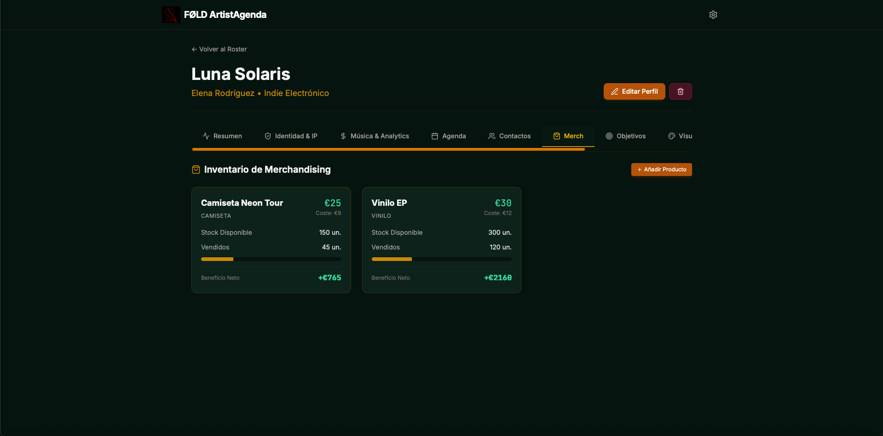Click the 150 un. stock value
This screenshot has width=883, height=436.
[330, 232]
